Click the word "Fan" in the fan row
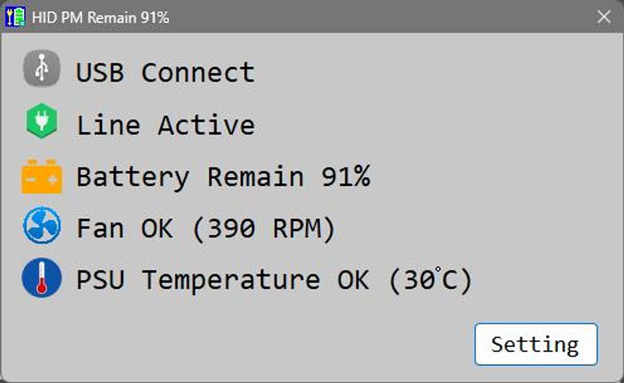This screenshot has height=383, width=624. click(x=100, y=228)
